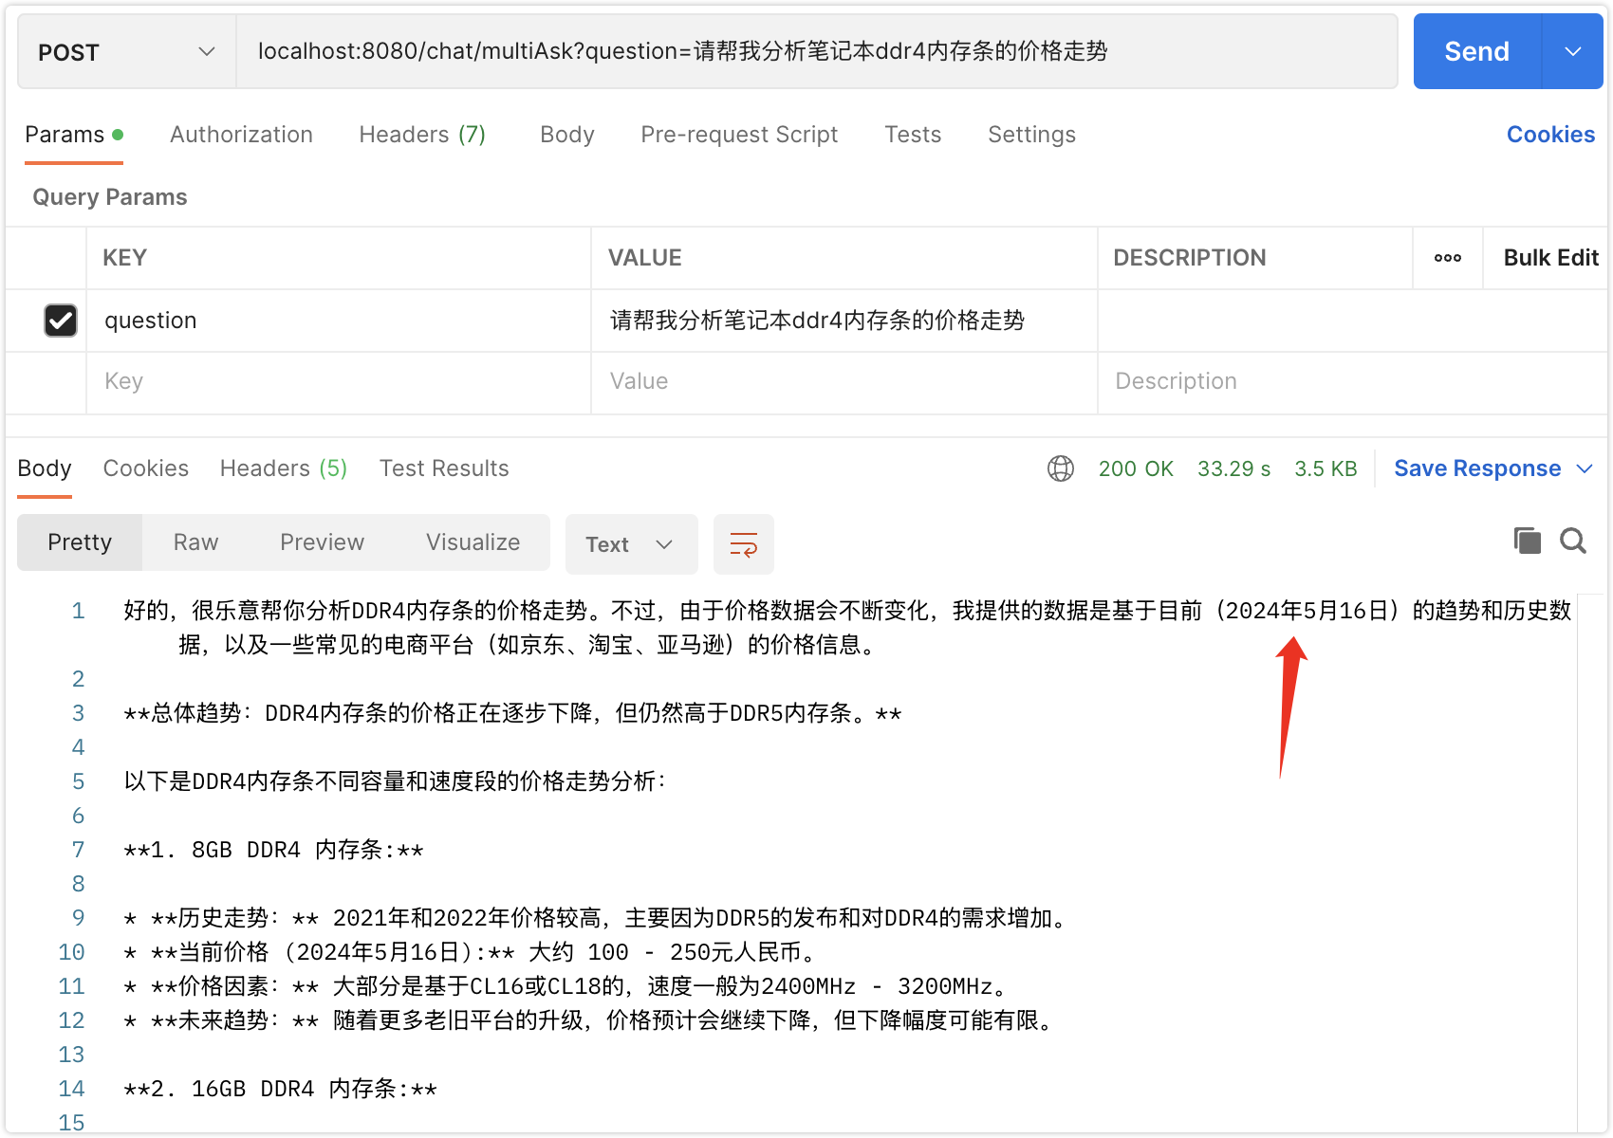Image resolution: width=1613 pixels, height=1138 pixels.
Task: Click the Send button
Action: (x=1477, y=51)
